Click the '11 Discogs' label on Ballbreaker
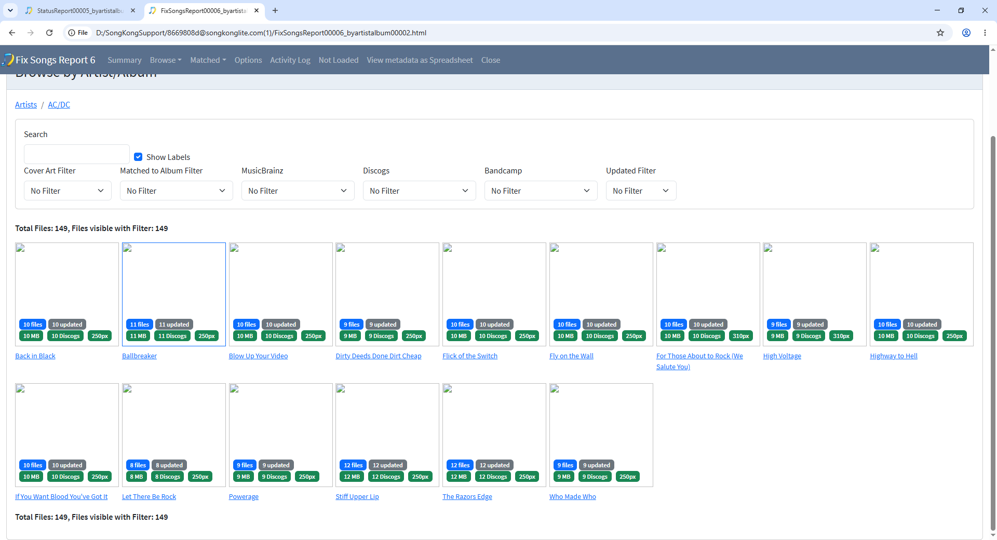Screen dimensions: 997x540 [172, 336]
